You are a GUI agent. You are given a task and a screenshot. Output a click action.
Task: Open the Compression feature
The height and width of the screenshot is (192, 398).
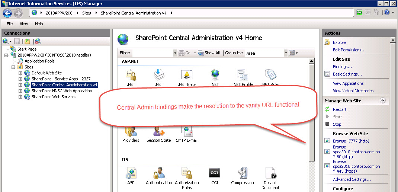[x=243, y=176]
